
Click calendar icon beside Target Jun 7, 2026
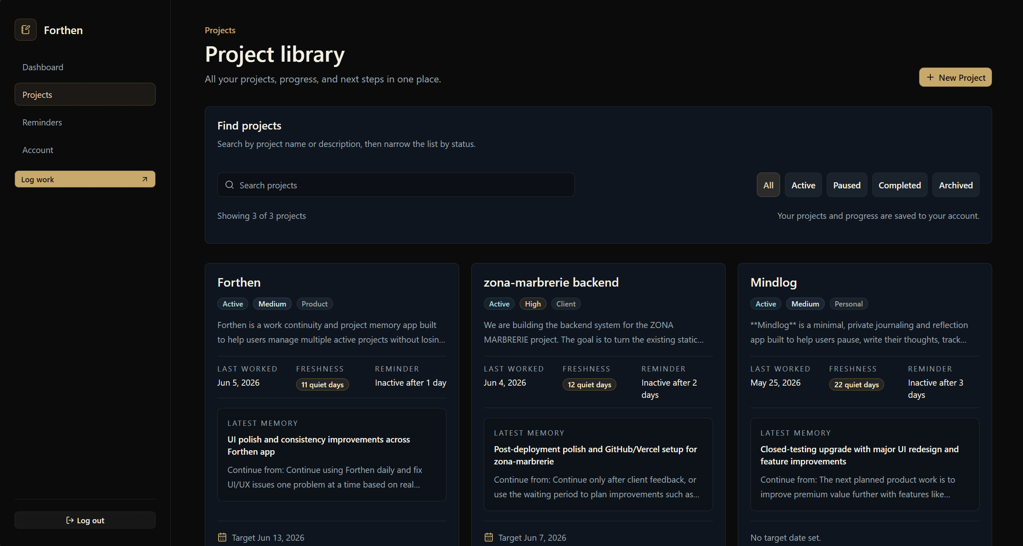pyautogui.click(x=489, y=537)
